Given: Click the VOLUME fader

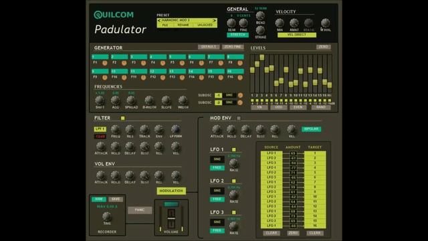Looking at the screenshot, I should [x=171, y=219].
